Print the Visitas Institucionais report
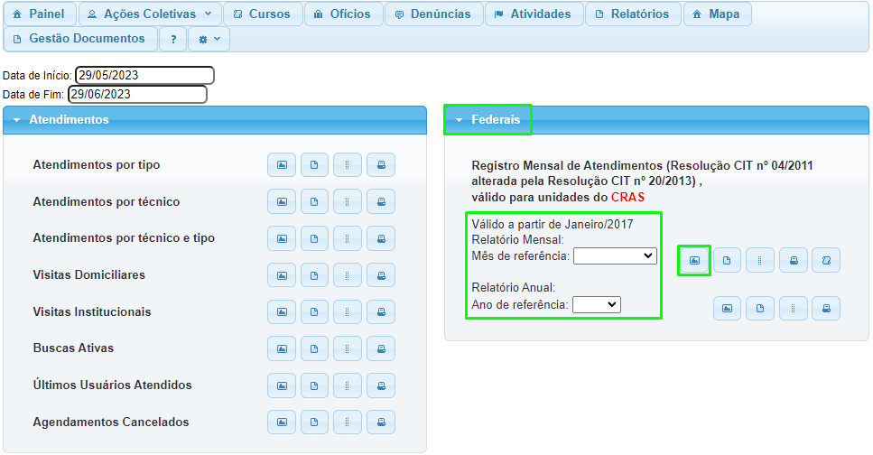Image resolution: width=873 pixels, height=455 pixels. [381, 311]
